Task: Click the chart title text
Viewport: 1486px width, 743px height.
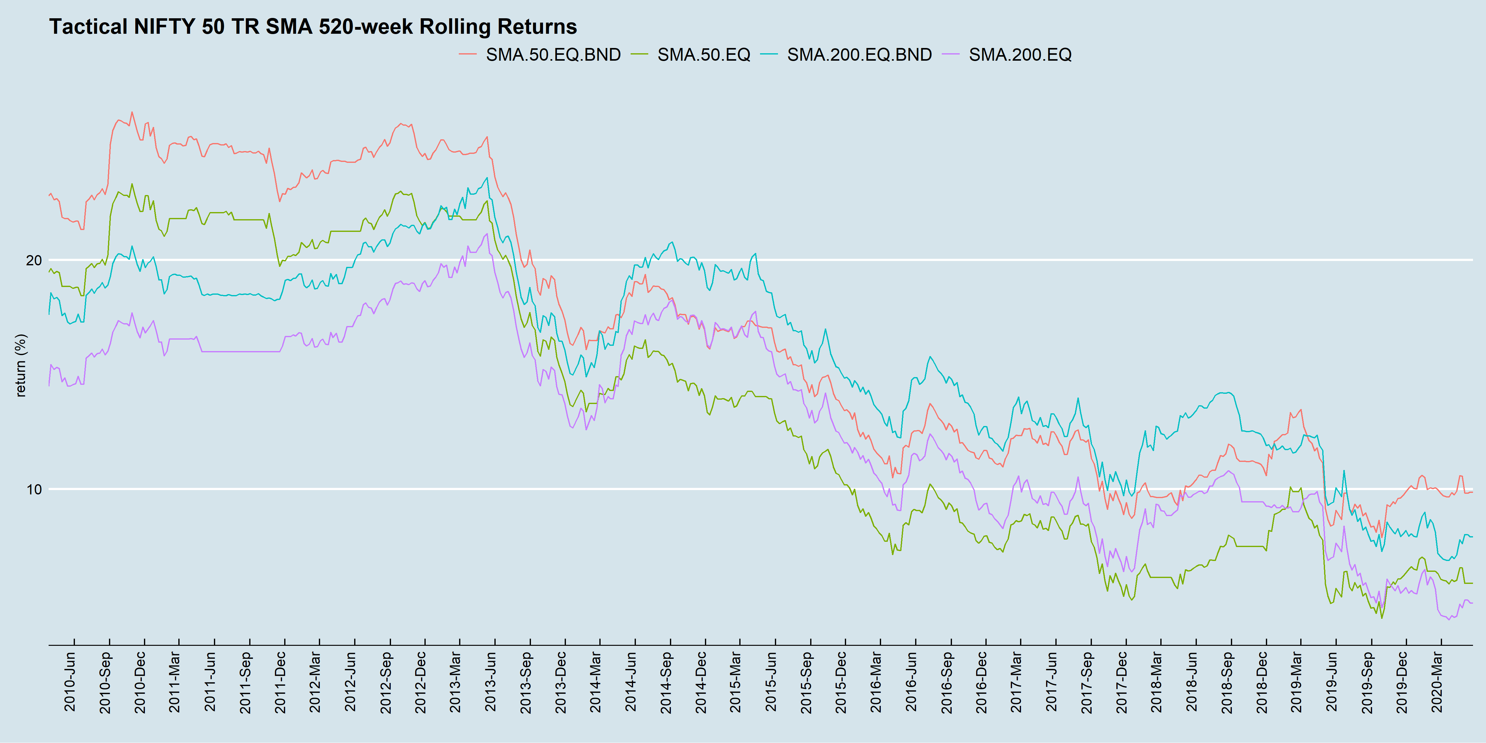Action: pos(313,27)
